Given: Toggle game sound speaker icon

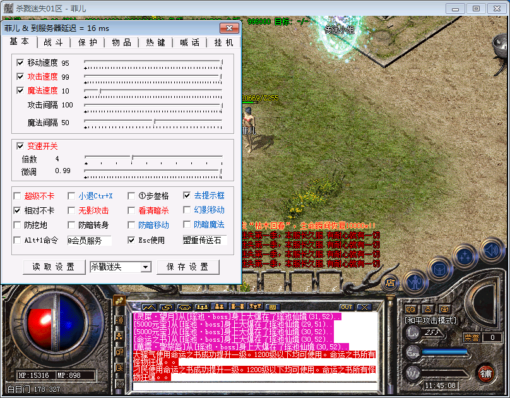Looking at the screenshot, I should [x=491, y=250].
